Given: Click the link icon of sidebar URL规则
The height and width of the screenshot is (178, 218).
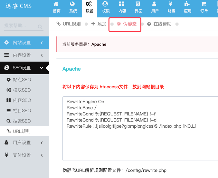Looking at the screenshot, I should pos(8,131).
